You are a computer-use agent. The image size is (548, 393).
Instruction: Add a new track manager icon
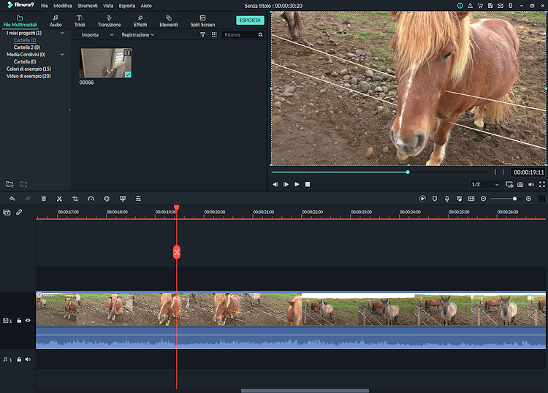coord(7,213)
